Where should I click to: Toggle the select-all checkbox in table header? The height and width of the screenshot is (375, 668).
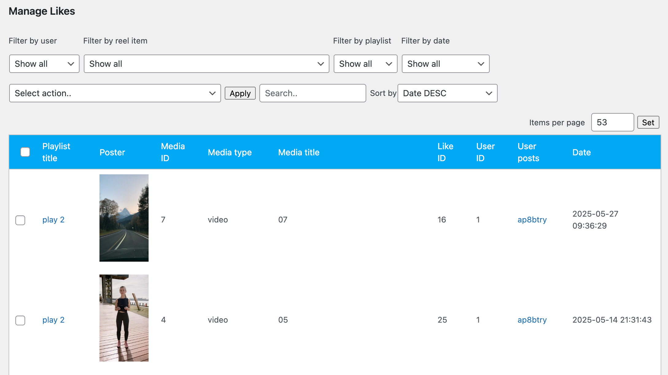pos(25,152)
